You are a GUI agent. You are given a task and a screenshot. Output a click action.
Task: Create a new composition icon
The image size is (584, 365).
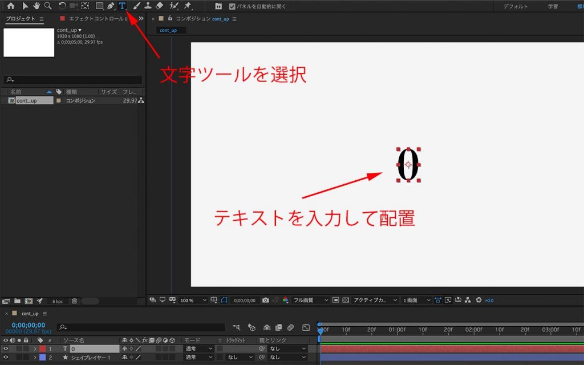(29, 301)
